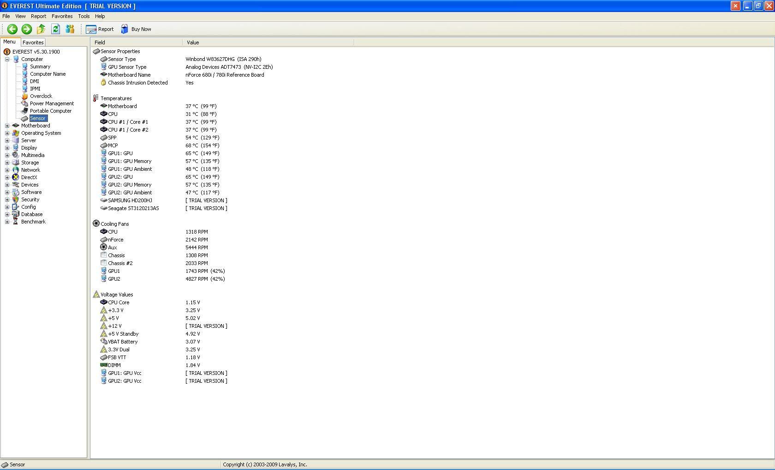
Task: Open the View menu
Action: tap(20, 16)
